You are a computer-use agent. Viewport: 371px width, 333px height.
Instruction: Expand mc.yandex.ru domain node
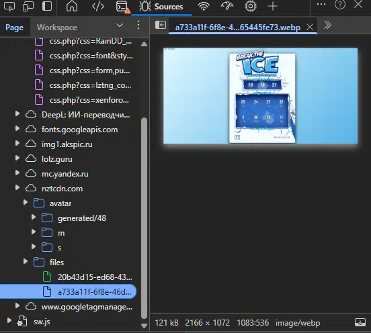(17, 173)
